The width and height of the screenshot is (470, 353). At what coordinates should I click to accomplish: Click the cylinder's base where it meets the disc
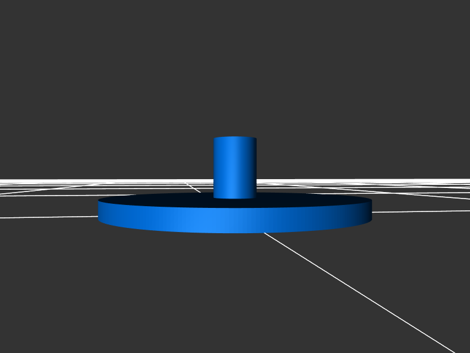point(235,197)
